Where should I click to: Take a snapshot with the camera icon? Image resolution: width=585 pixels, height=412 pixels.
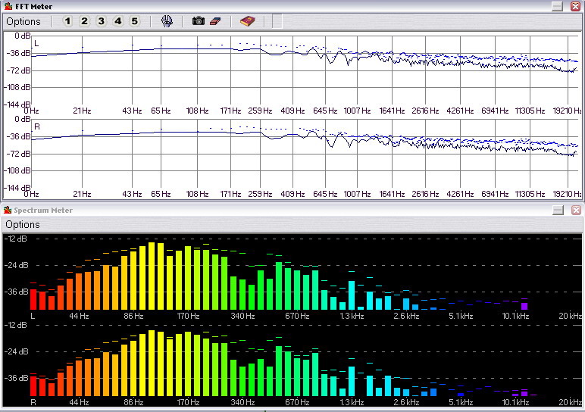click(199, 21)
